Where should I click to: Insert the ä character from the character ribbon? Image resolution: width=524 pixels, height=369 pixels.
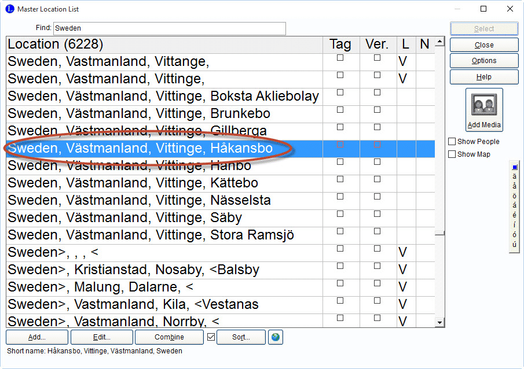(x=514, y=176)
